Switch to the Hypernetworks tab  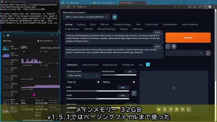(x=110, y=65)
